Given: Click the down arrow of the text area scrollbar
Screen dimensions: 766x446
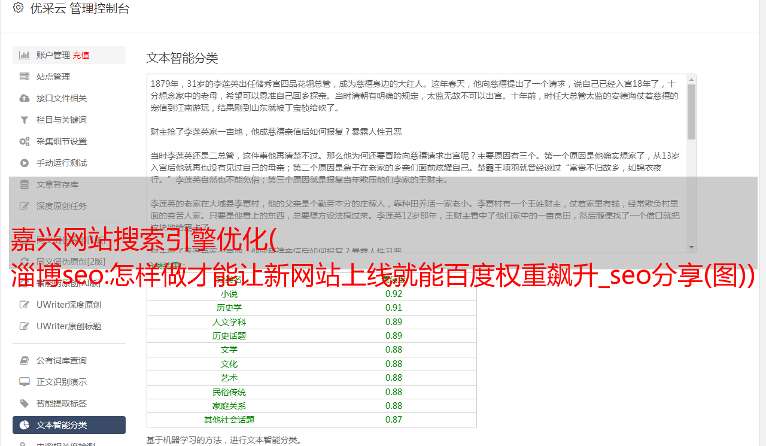Looking at the screenshot, I should tap(692, 247).
